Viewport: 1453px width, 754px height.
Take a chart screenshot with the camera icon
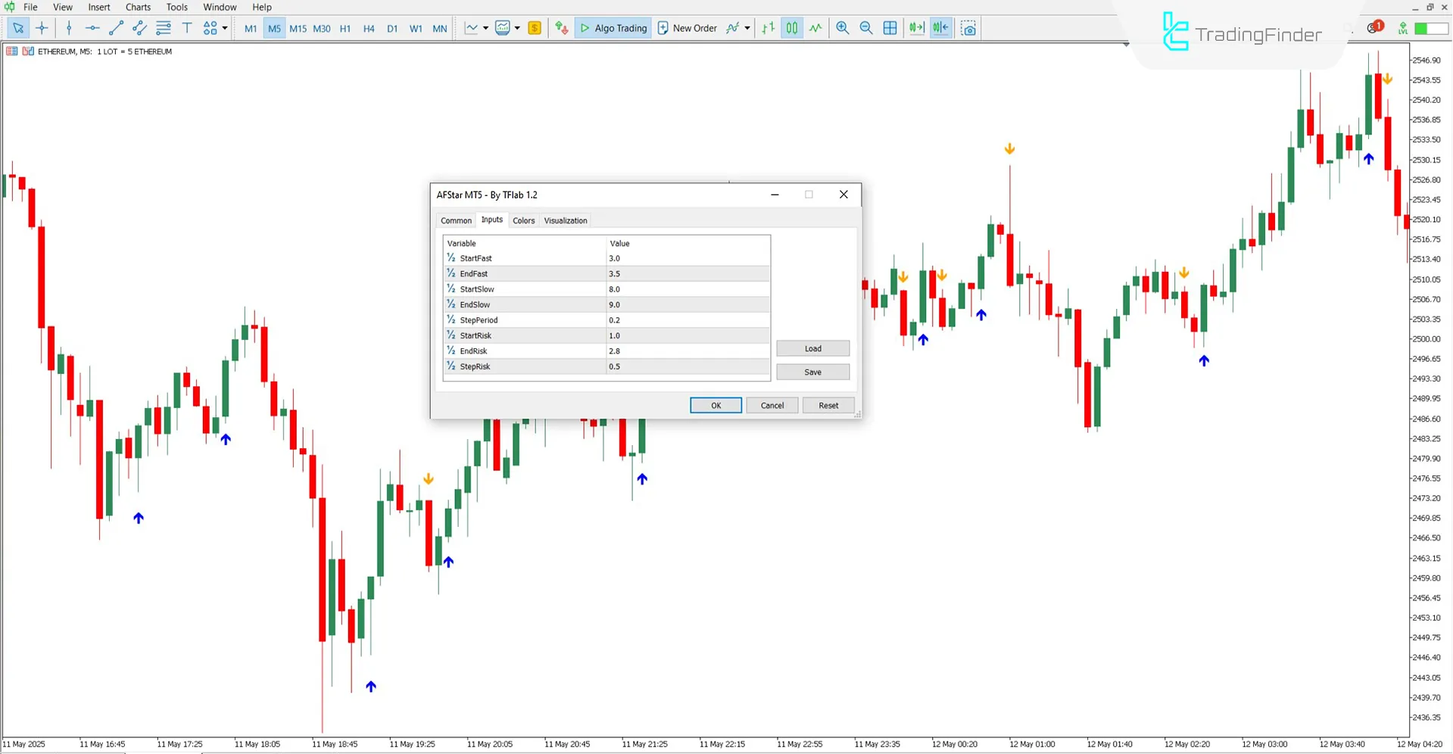[x=968, y=28]
